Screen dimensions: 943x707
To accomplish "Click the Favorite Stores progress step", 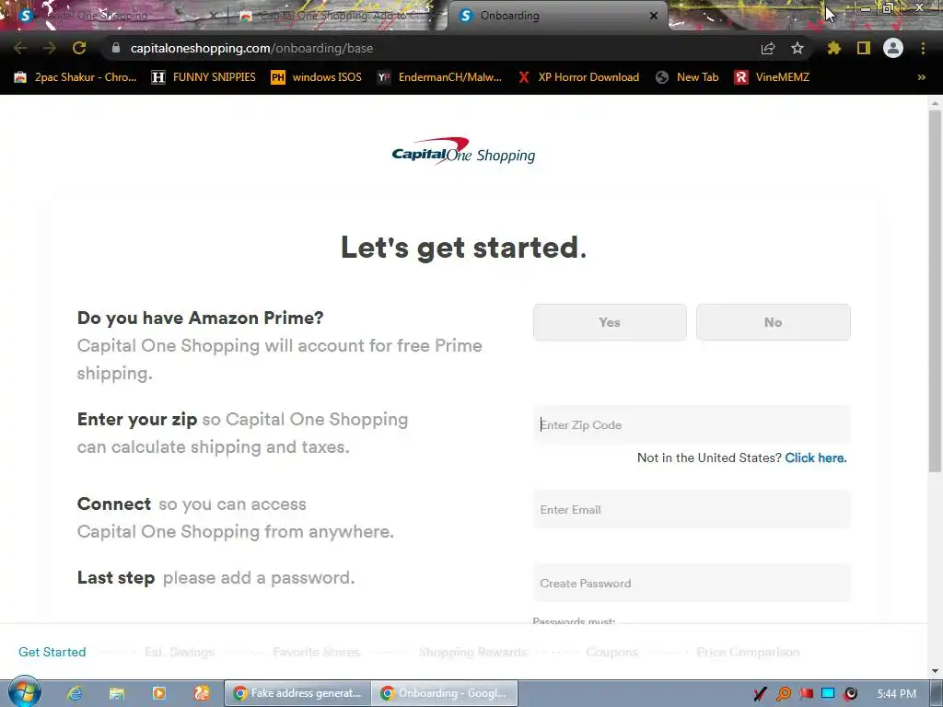I will [x=317, y=652].
